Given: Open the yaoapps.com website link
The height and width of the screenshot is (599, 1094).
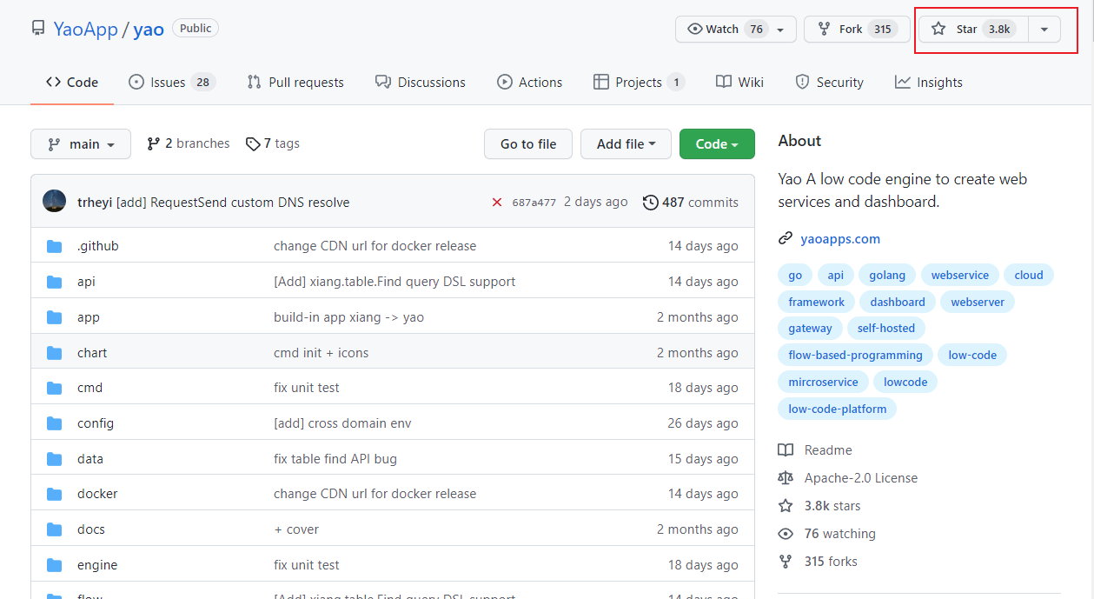Looking at the screenshot, I should [840, 238].
